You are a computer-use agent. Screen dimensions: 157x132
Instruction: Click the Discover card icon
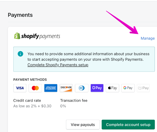pyautogui.click(x=66, y=88)
